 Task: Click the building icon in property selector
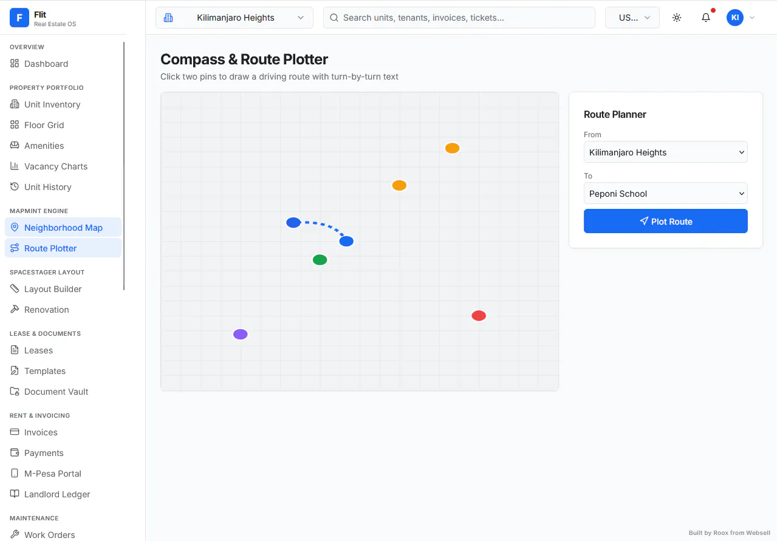coord(169,18)
